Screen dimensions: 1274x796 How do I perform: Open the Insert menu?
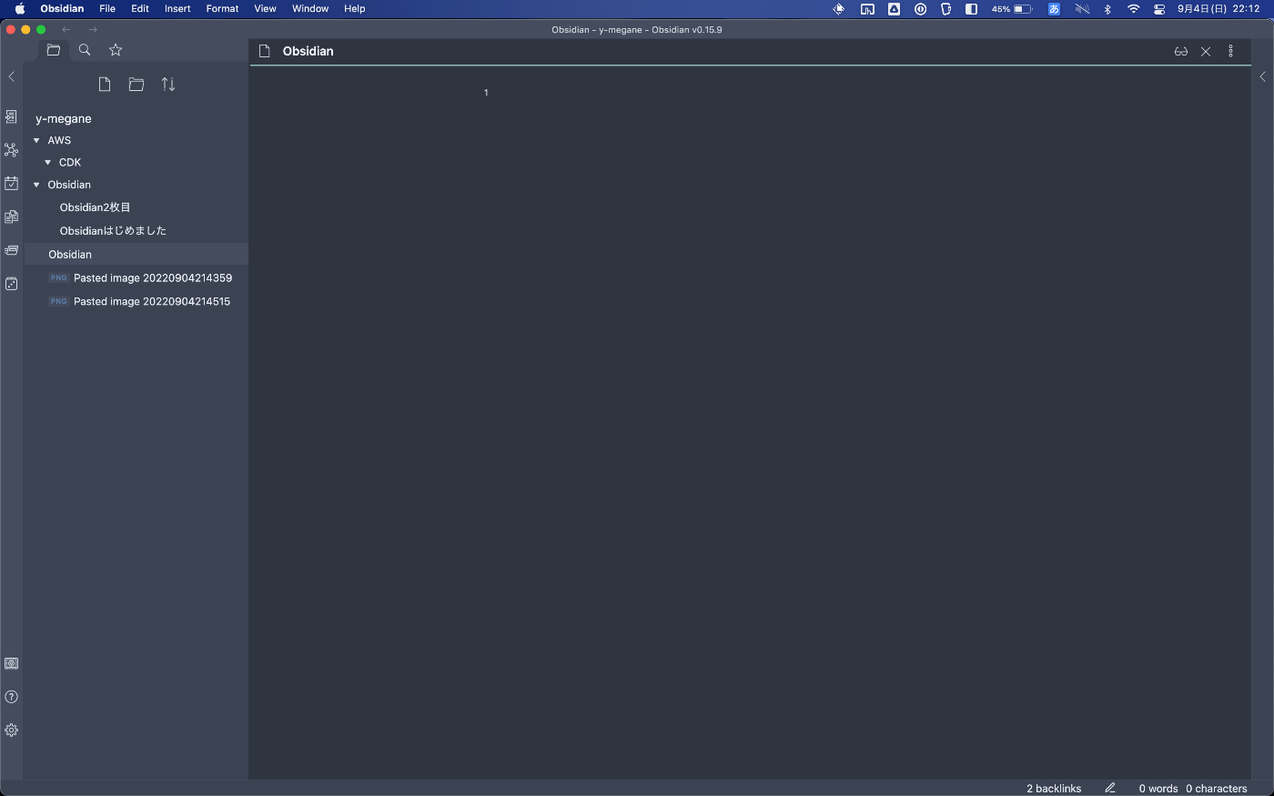click(177, 8)
